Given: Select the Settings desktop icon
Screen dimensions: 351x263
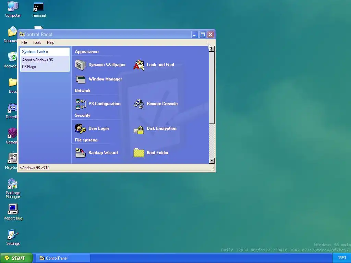Looking at the screenshot, I should (x=13, y=234).
